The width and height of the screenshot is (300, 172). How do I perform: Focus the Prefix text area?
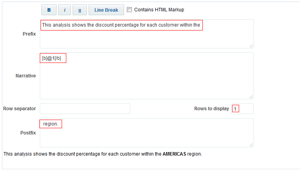point(147,38)
